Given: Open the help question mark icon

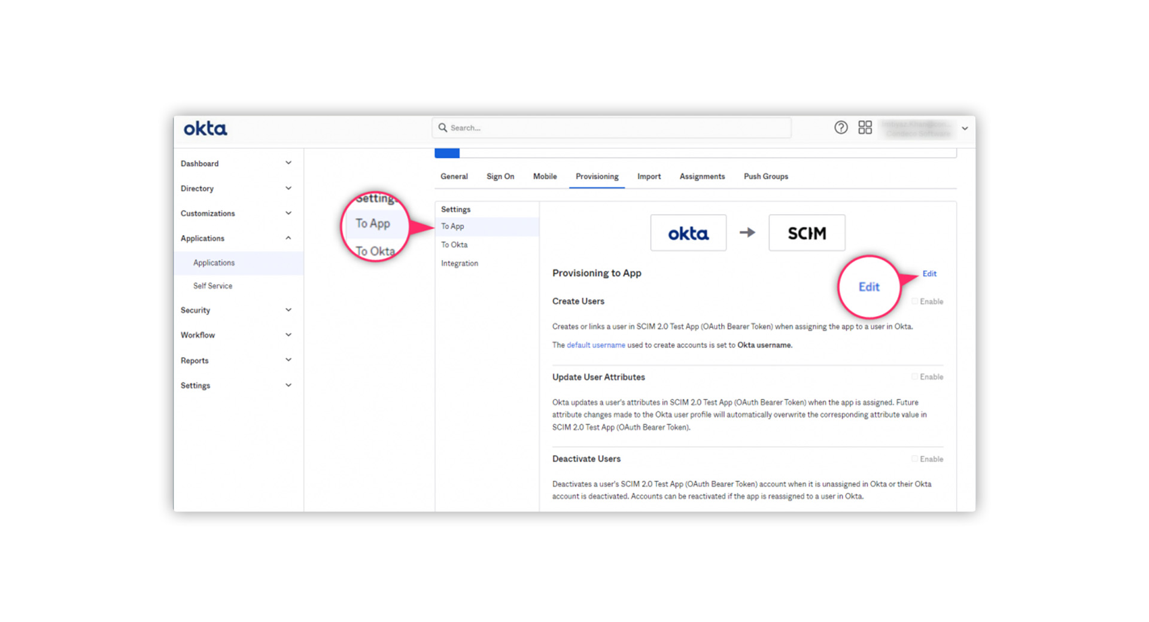Looking at the screenshot, I should (841, 127).
